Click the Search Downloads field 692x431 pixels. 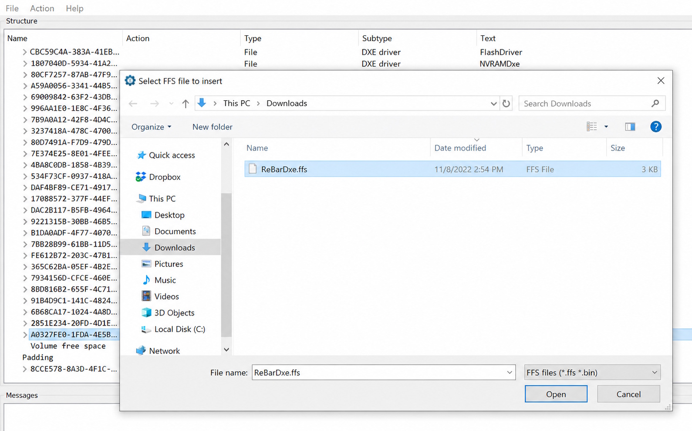(592, 104)
